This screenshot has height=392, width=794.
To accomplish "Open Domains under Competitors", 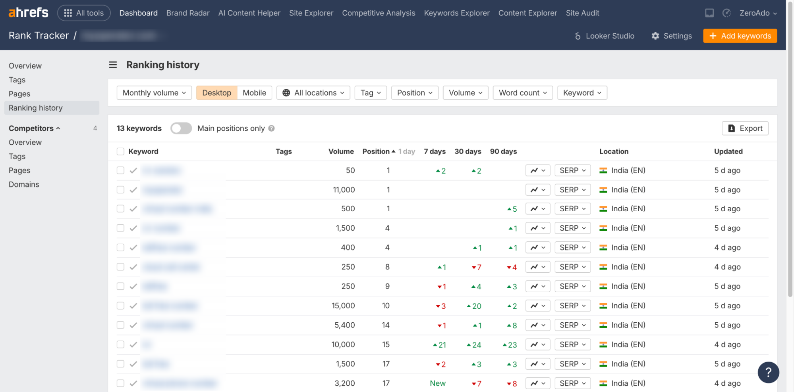I will (24, 184).
